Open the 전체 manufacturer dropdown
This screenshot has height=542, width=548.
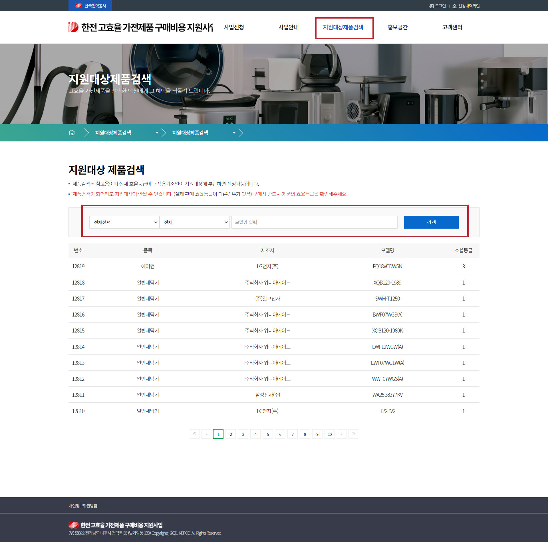194,222
